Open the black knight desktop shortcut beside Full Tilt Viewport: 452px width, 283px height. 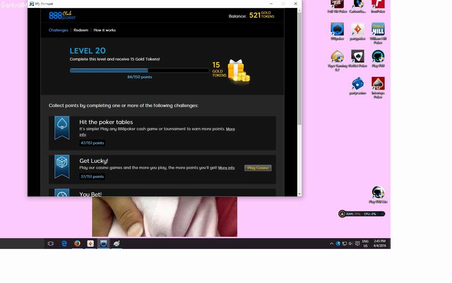coord(358,6)
